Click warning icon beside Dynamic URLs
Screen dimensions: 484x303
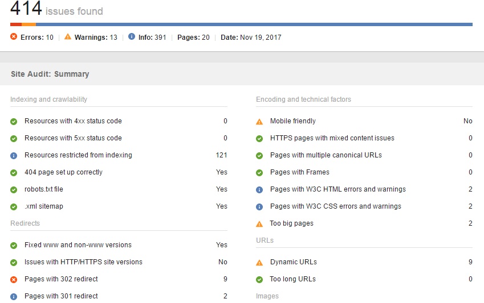point(259,263)
